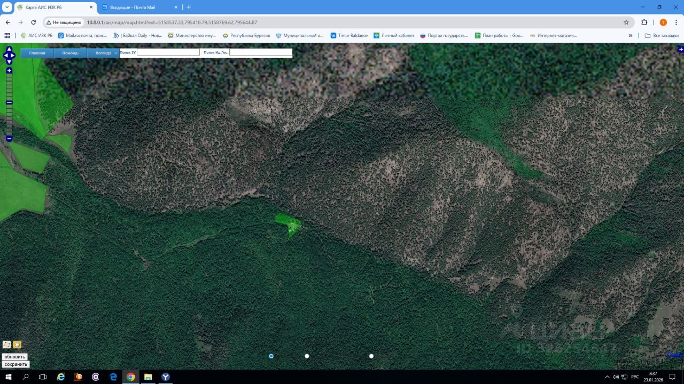The height and width of the screenshot is (384, 684).
Task: Show hidden system tray icons
Action: coord(607,377)
